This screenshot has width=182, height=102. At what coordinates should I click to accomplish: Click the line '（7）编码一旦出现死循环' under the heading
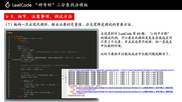point(69,25)
